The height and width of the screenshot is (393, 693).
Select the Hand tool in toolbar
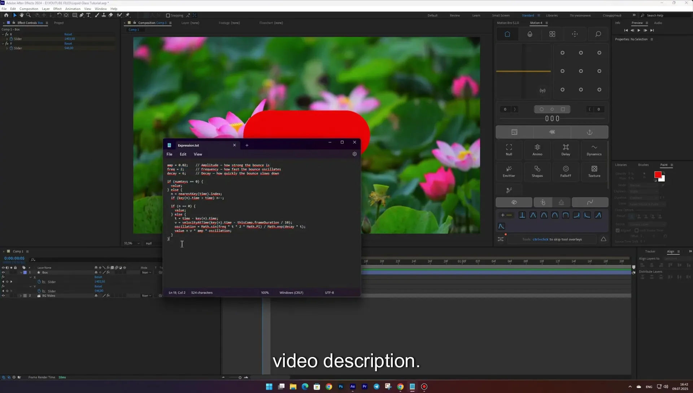point(21,15)
